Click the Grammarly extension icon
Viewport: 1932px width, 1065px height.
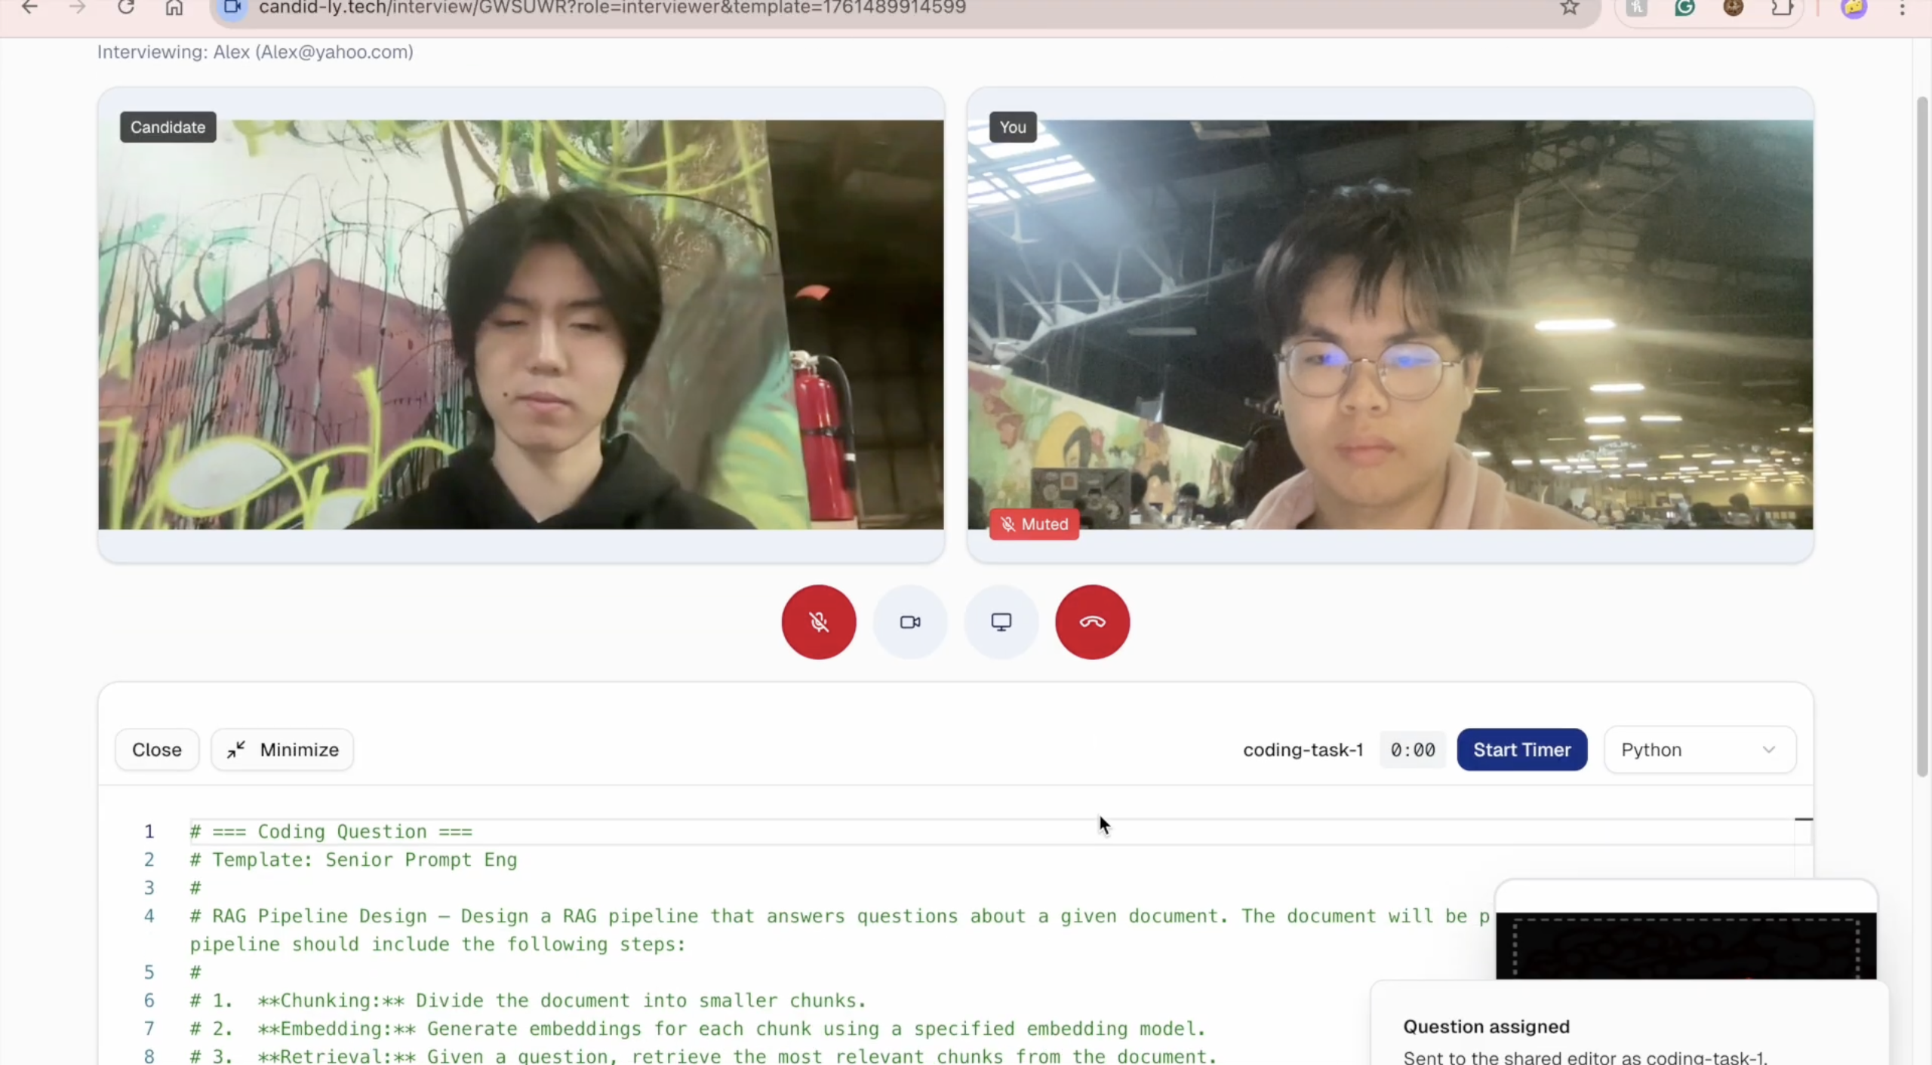[x=1684, y=8]
